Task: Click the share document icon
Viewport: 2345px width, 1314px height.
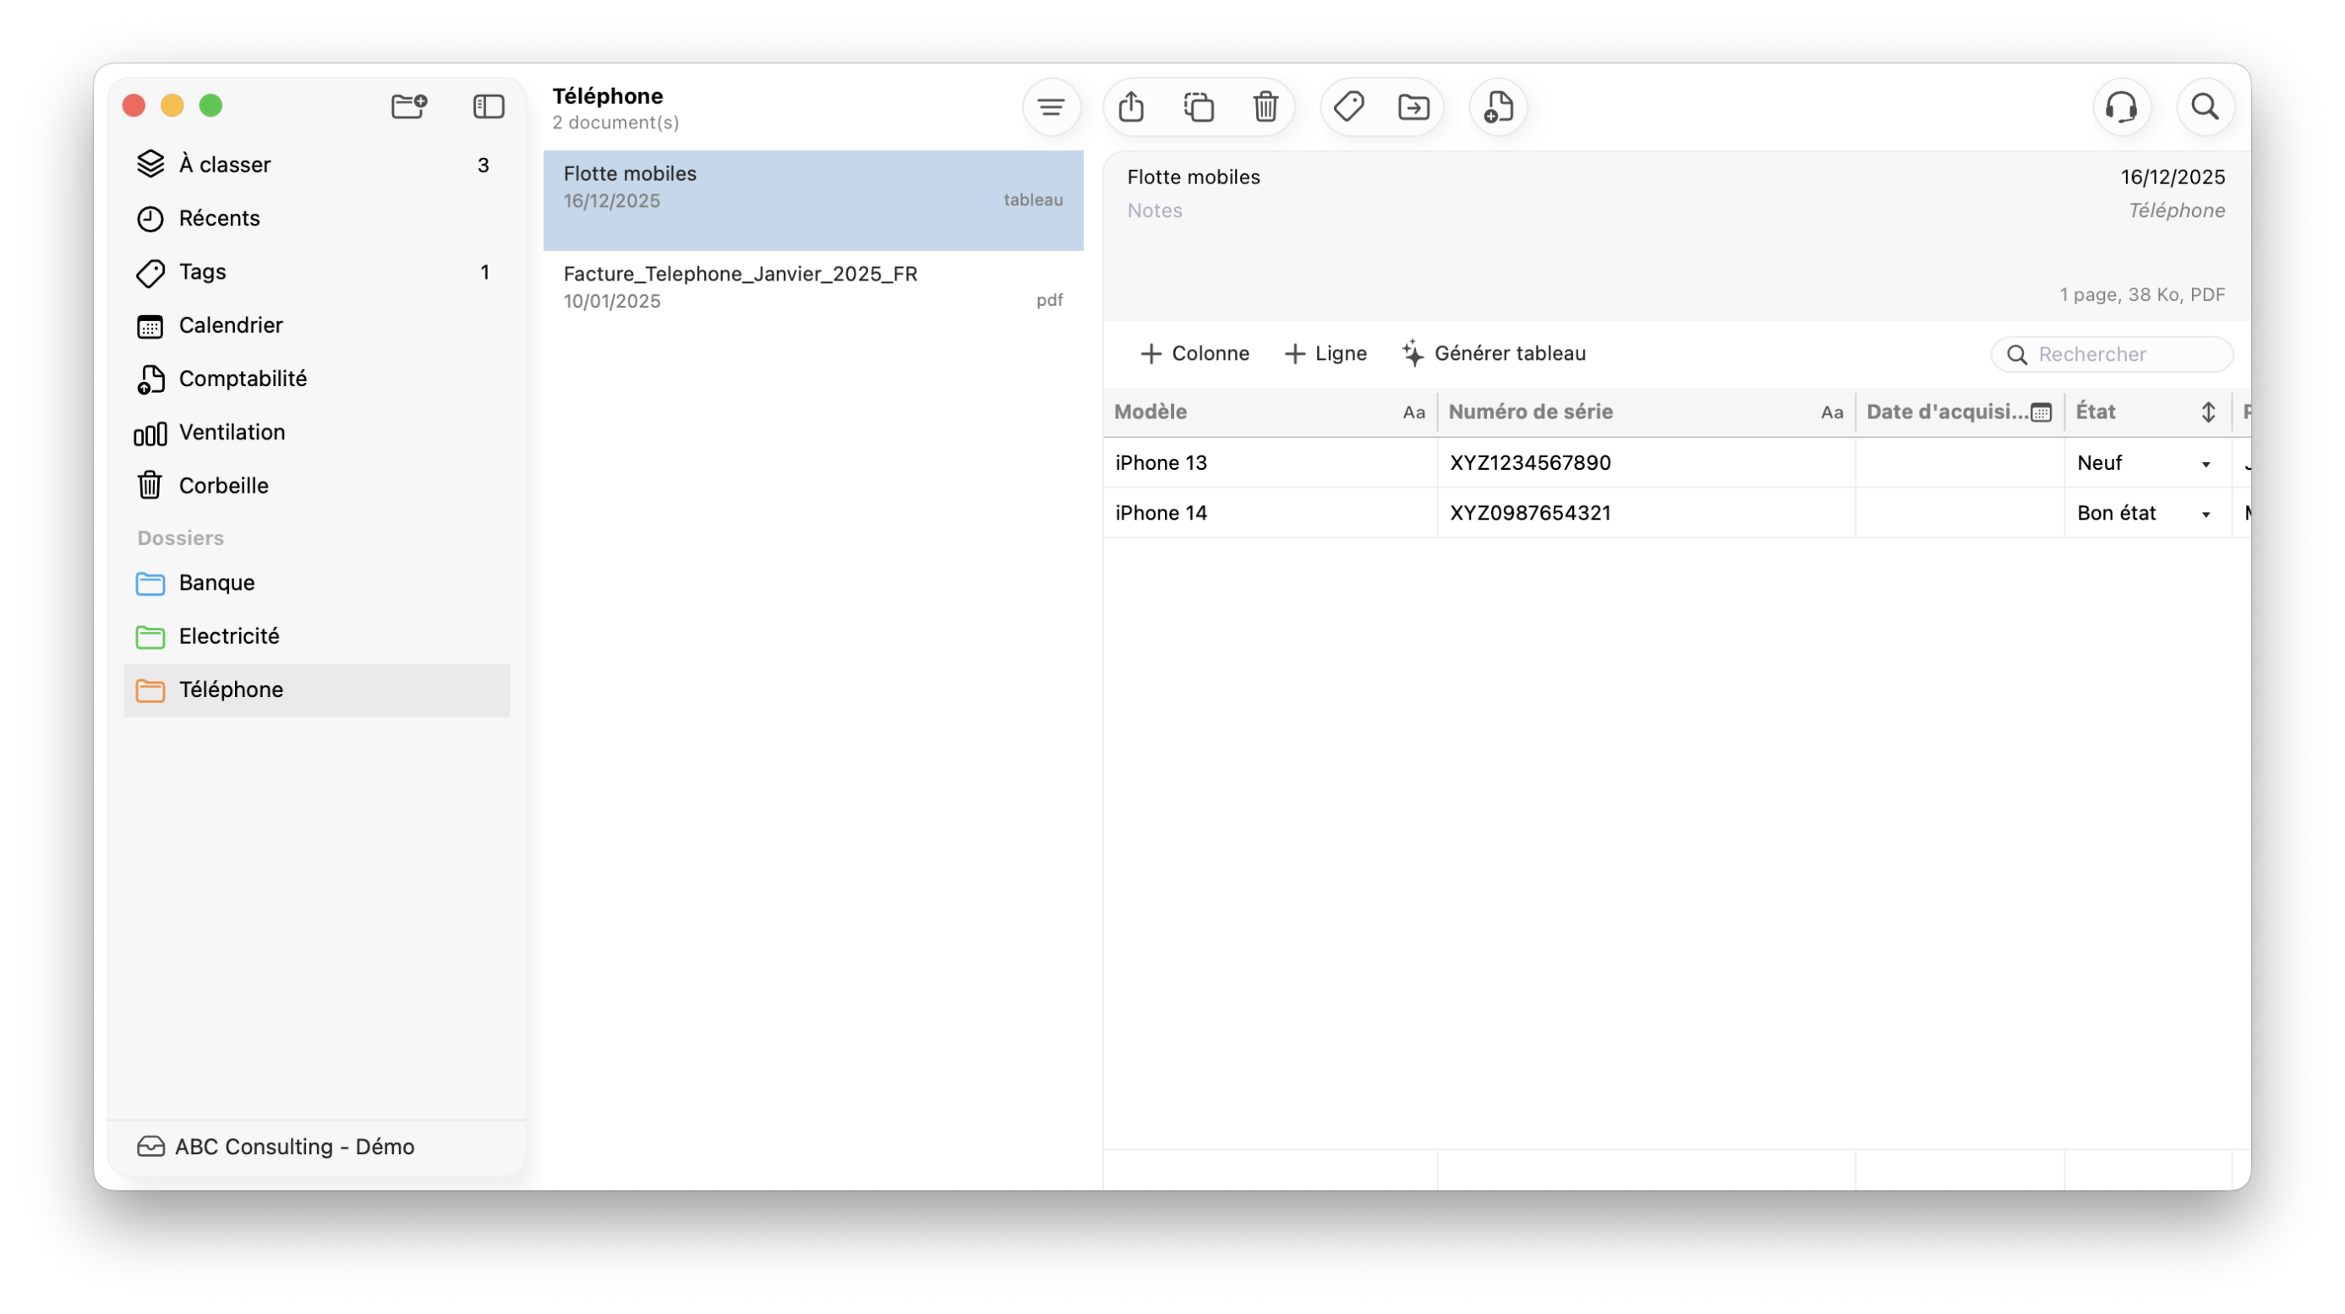Action: tap(1130, 107)
